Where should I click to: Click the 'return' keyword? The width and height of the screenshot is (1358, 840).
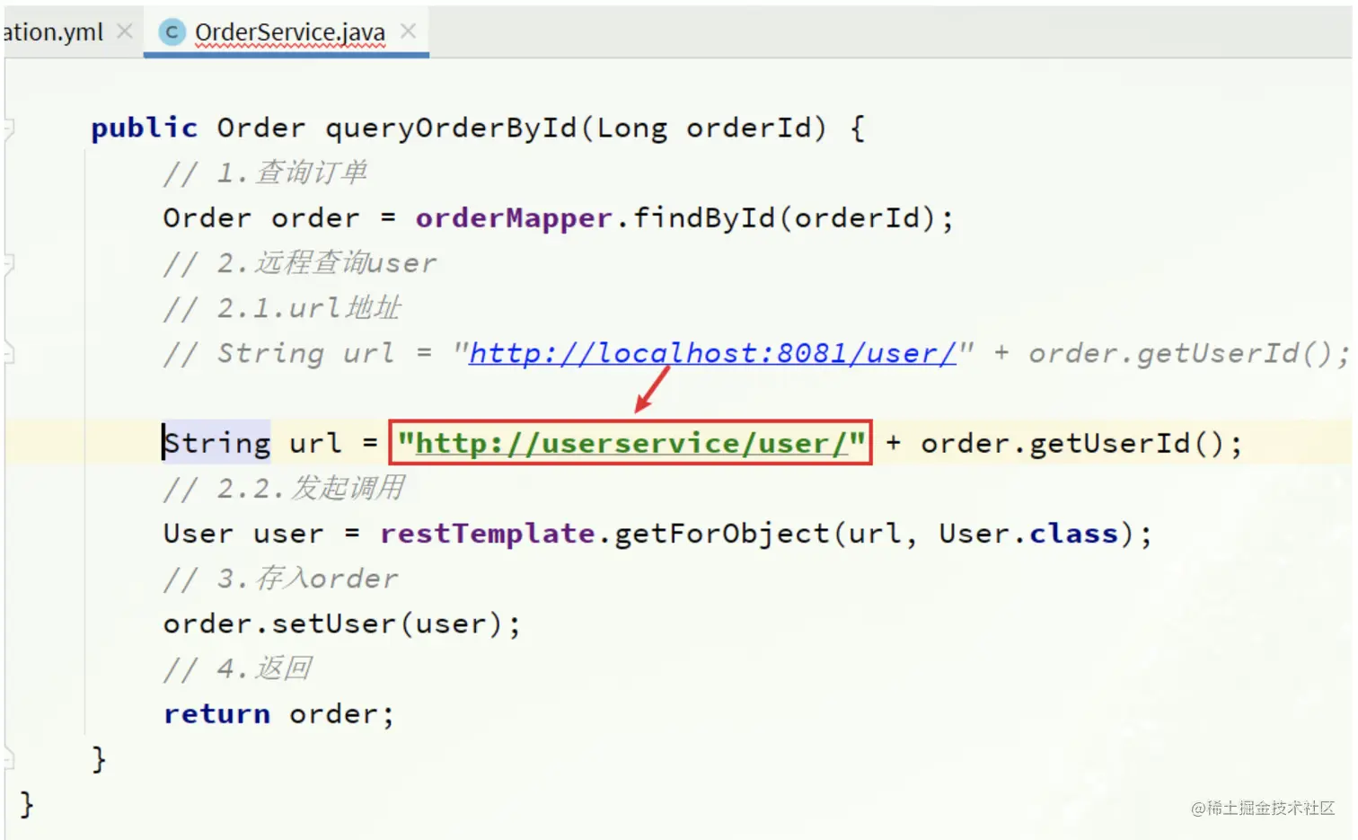216,714
